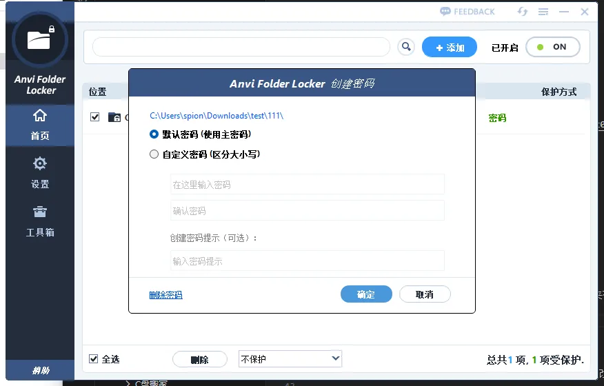
Task: Click the refresh arrows icon in title bar
Action: pos(523,12)
